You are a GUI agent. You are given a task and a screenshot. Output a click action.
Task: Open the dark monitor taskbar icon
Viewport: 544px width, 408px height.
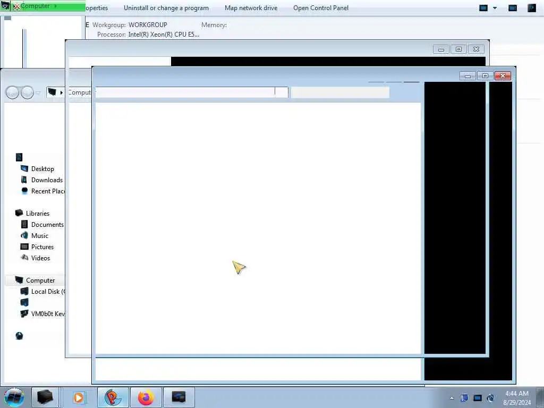(x=178, y=397)
